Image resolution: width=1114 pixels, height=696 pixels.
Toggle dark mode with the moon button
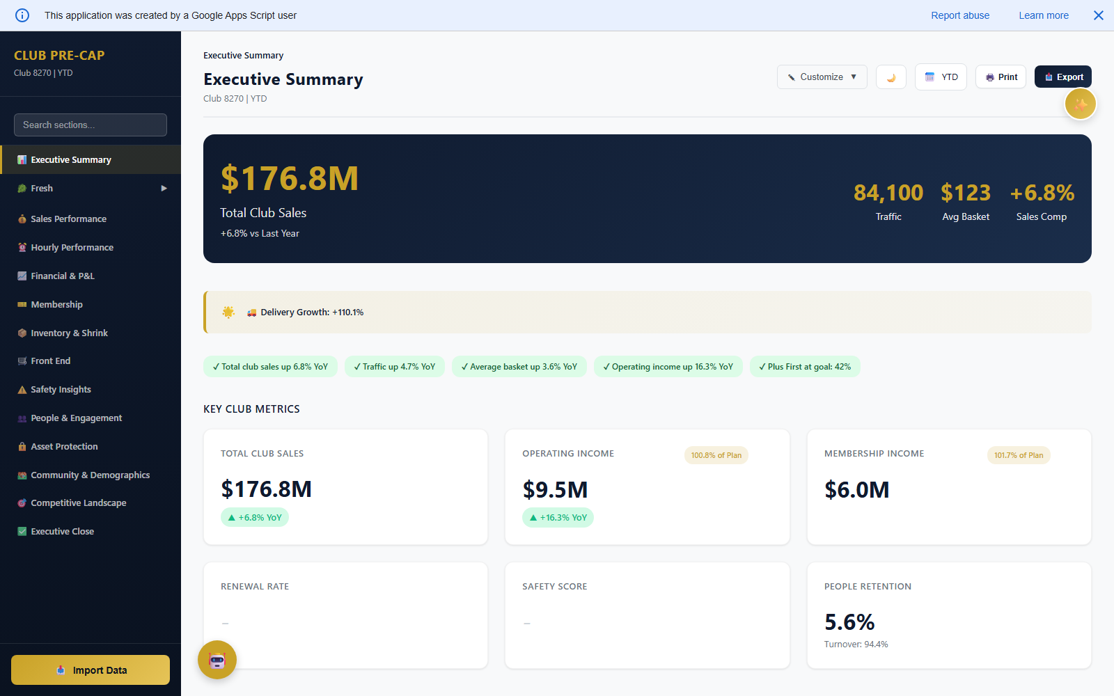891,77
